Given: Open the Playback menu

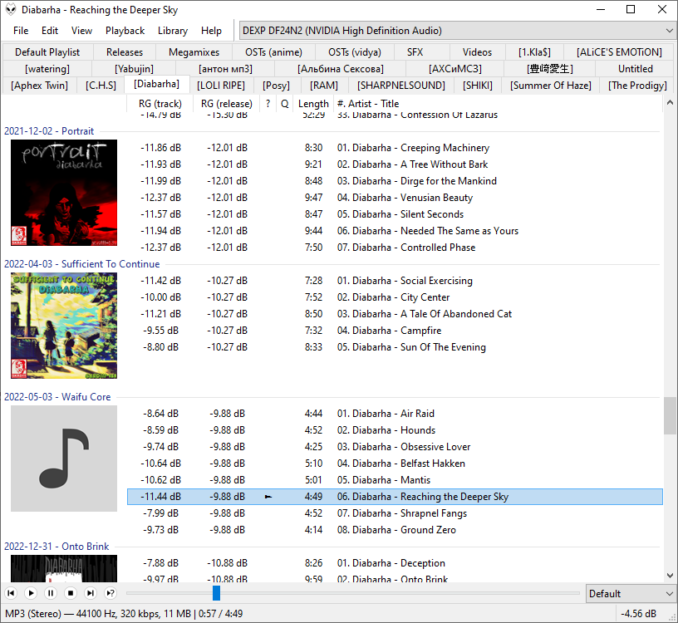Looking at the screenshot, I should [x=125, y=31].
